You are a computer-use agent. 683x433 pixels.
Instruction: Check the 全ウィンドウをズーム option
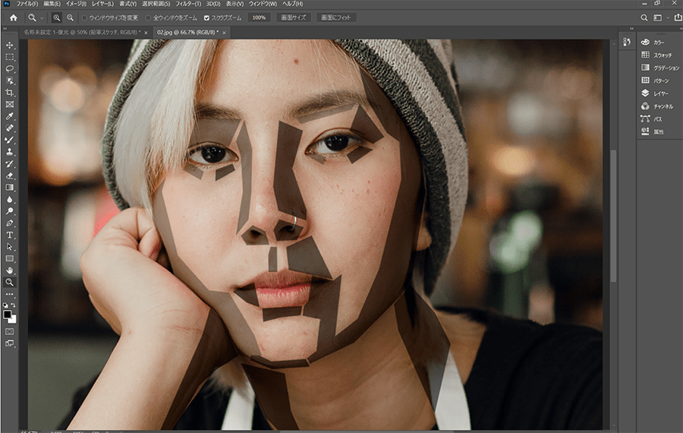click(x=149, y=17)
